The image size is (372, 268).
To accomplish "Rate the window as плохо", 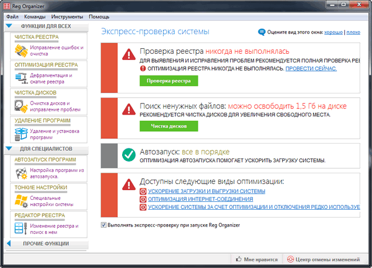I will [x=353, y=32].
